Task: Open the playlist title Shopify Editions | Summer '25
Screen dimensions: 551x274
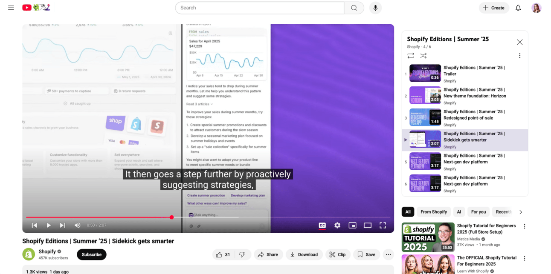Action: pyautogui.click(x=448, y=39)
